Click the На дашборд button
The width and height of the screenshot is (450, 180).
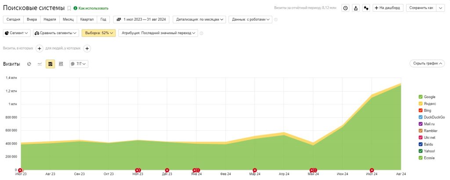[388, 8]
